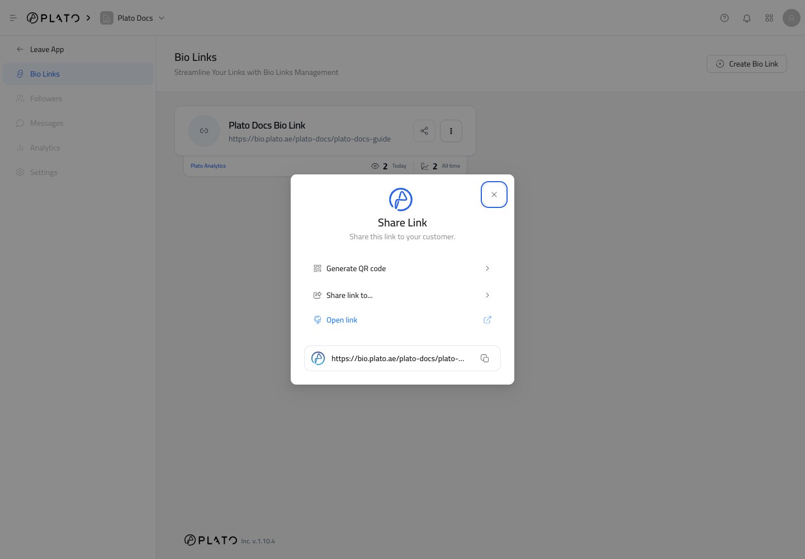Open the Plato Analytics link
The image size is (805, 559).
tap(208, 166)
